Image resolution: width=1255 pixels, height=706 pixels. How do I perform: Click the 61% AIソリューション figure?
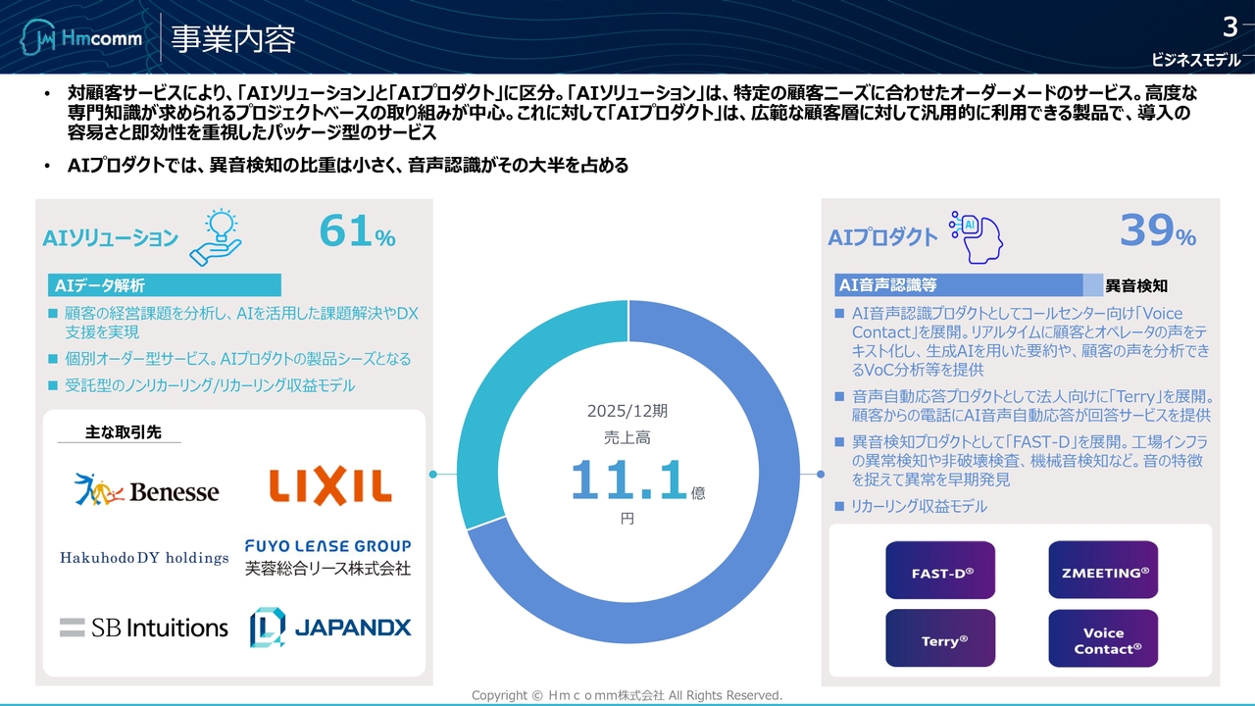(357, 233)
